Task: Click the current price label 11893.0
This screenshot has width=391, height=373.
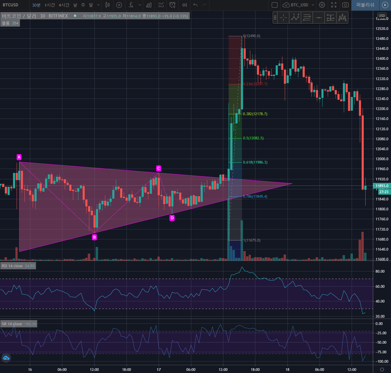Action: (382, 186)
